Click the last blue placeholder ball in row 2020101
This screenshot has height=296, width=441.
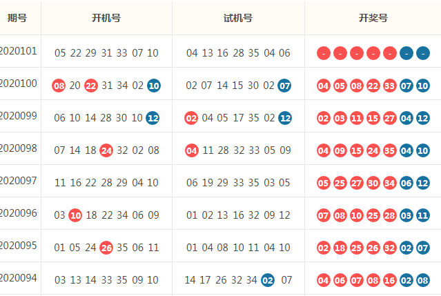pyautogui.click(x=423, y=53)
